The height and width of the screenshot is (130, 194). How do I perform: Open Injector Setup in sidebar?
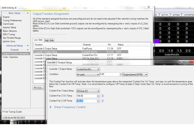pos(9,27)
